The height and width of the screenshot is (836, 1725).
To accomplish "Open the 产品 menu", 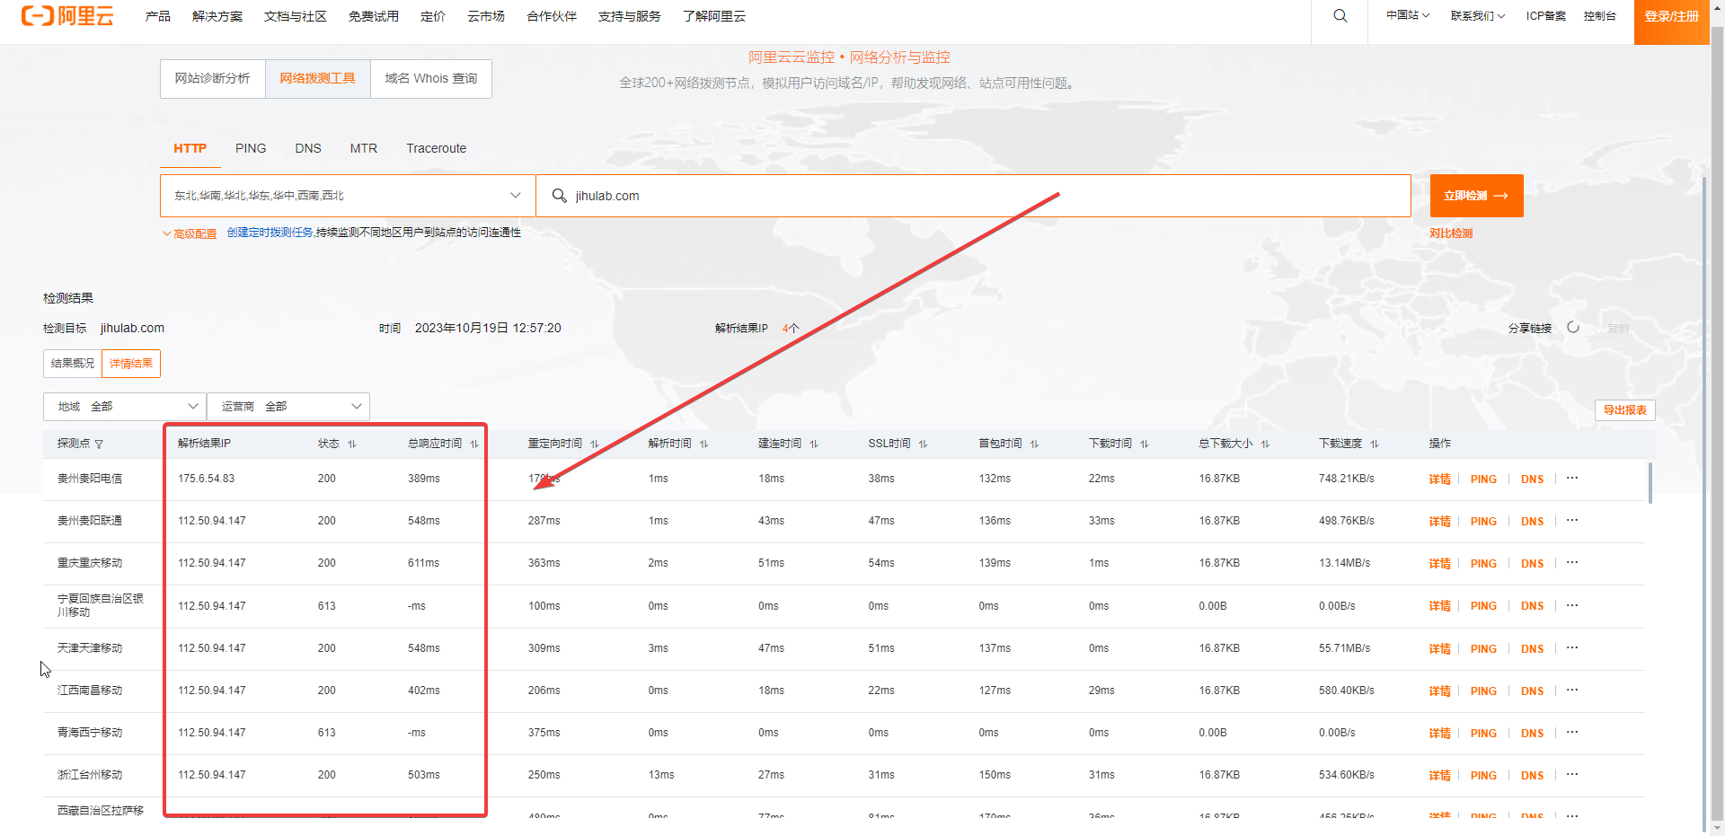I will [158, 16].
